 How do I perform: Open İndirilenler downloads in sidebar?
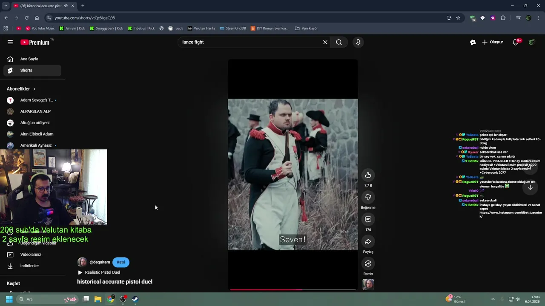[x=32, y=266]
